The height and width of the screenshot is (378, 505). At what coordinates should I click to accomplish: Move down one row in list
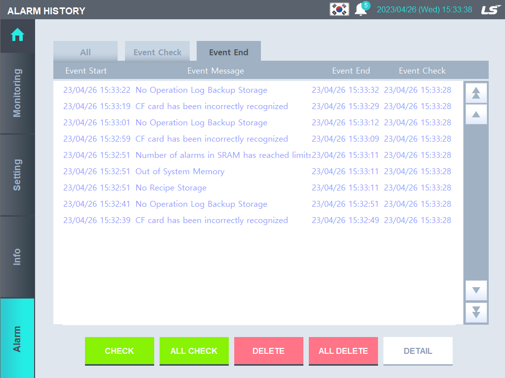tap(476, 290)
